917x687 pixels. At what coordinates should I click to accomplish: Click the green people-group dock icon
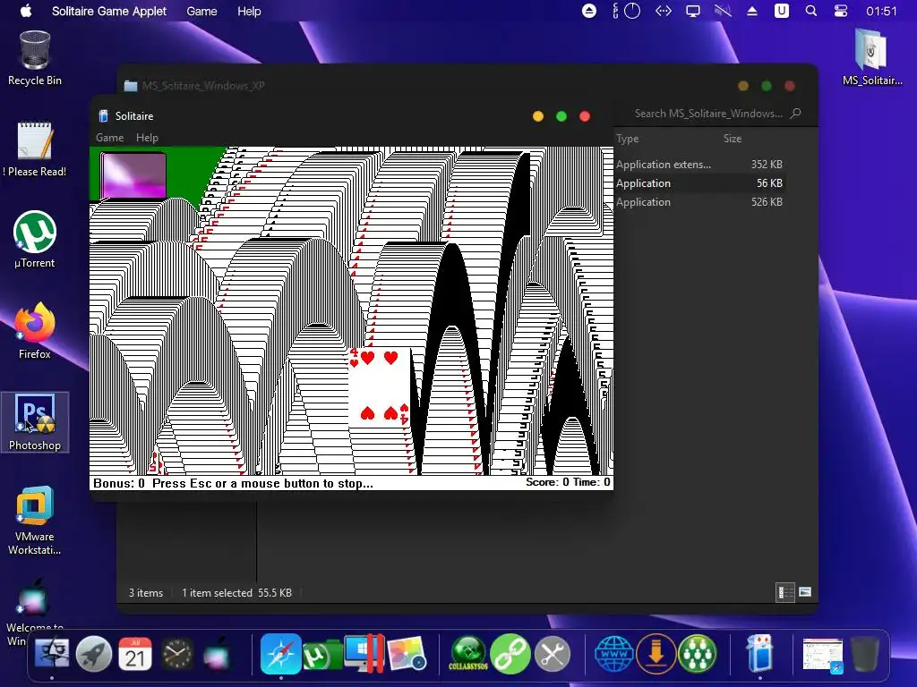click(698, 654)
